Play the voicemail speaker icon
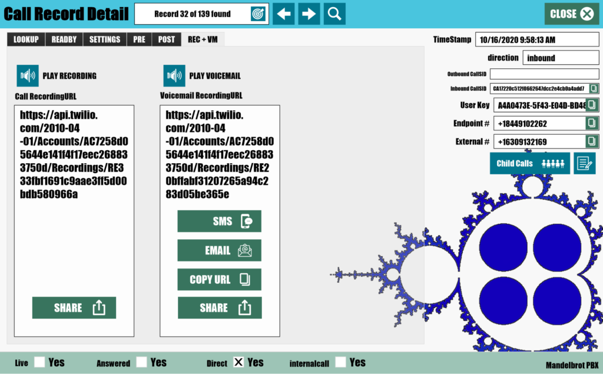Viewport: 603px width, 374px height. point(174,76)
